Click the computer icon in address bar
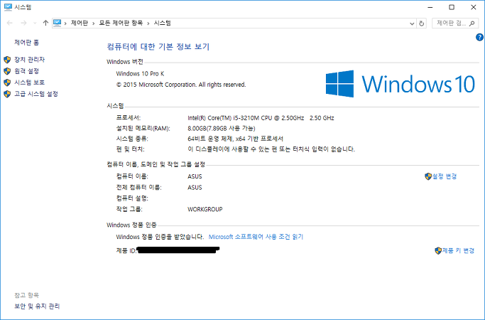The image size is (485, 320). [58, 23]
